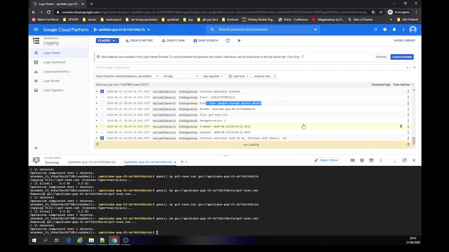Screen dimensions: 449x252
Task: Open the navigation hamburger menu
Action: coord(36,30)
